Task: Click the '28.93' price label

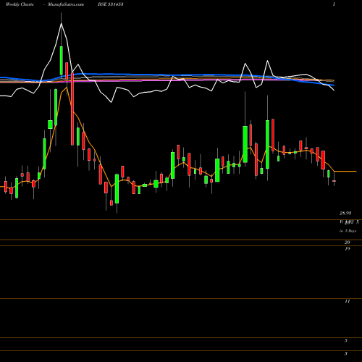Action: point(345,213)
